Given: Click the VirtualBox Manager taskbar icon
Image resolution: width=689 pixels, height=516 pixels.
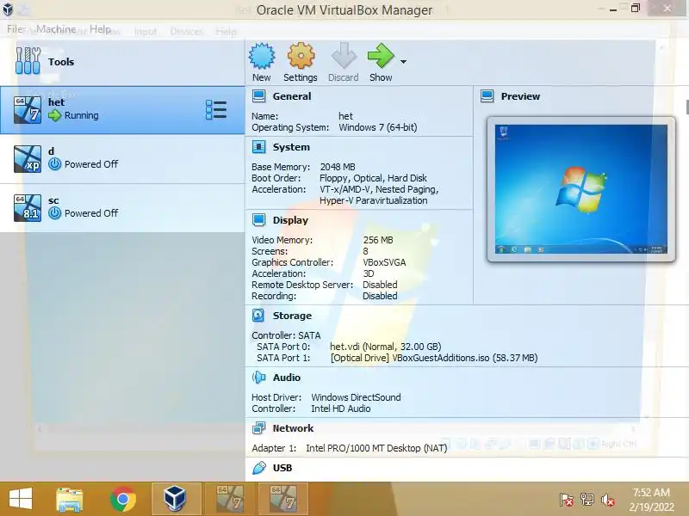Looking at the screenshot, I should coord(177,499).
